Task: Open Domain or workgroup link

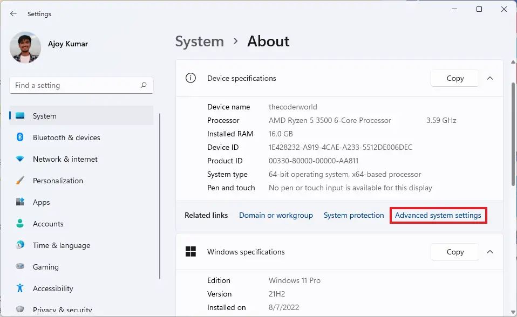Action: 276,215
